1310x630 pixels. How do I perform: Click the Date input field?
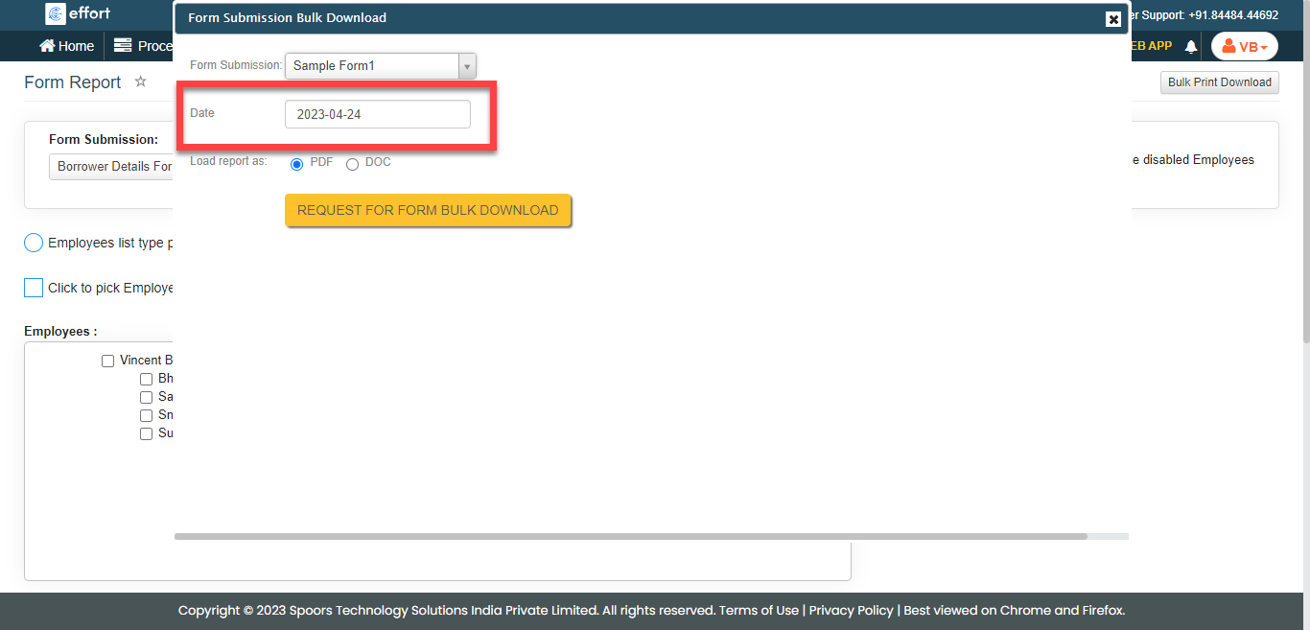[377, 114]
